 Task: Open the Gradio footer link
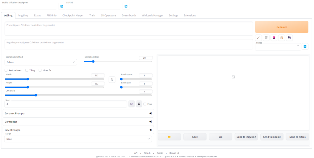(x=160, y=153)
